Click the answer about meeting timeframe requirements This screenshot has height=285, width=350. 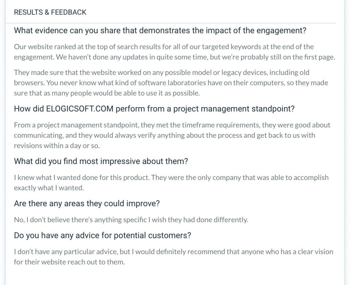click(172, 135)
